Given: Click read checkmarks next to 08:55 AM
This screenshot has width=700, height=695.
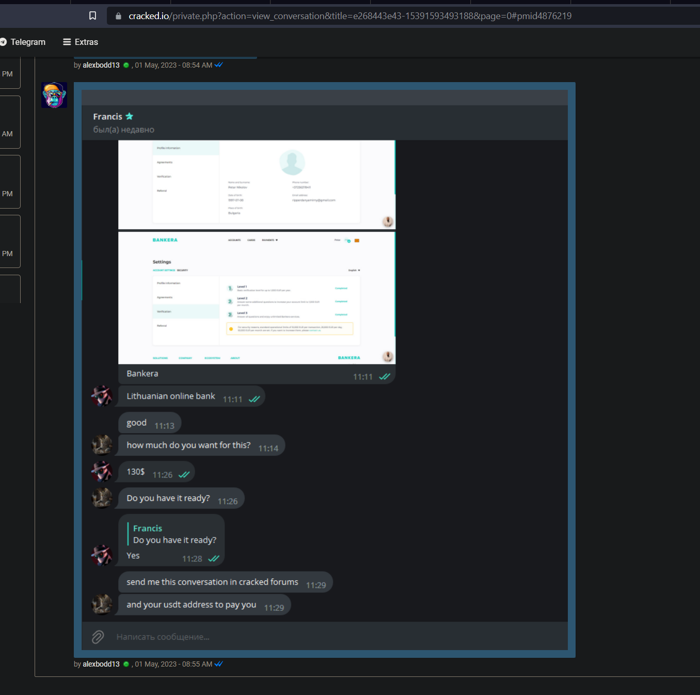Looking at the screenshot, I should [x=219, y=664].
